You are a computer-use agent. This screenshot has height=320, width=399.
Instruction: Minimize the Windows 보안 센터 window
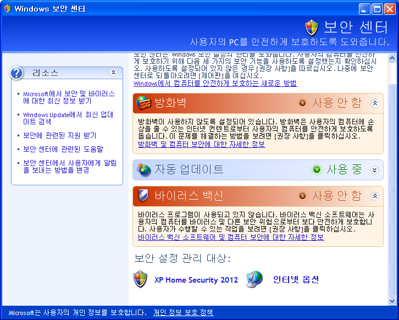(364, 9)
